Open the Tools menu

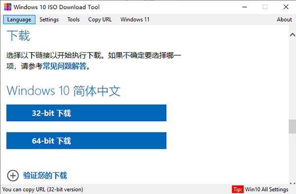click(x=74, y=20)
